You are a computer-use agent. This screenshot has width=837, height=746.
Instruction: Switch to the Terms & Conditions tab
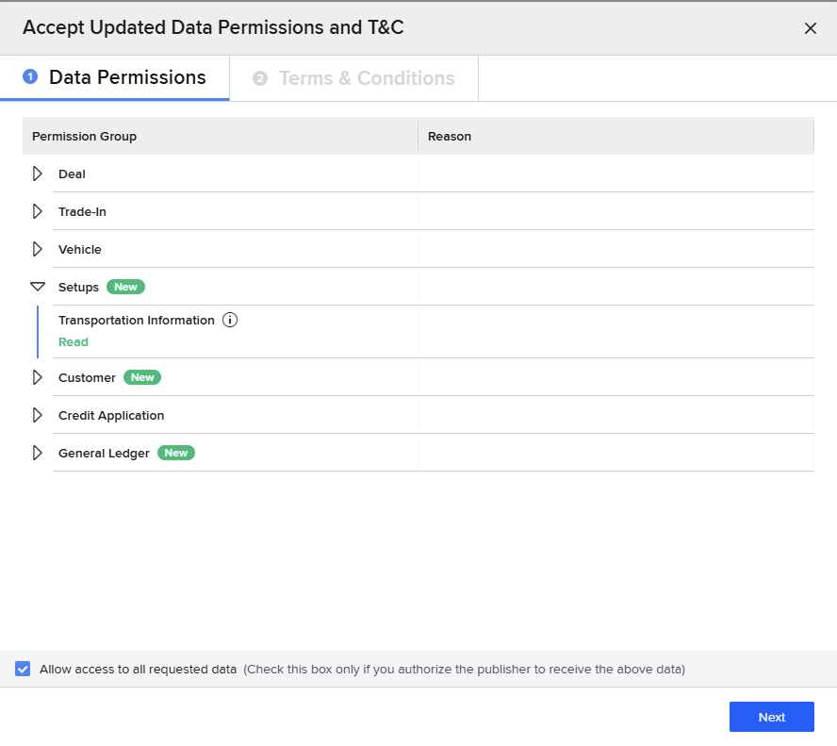point(366,78)
